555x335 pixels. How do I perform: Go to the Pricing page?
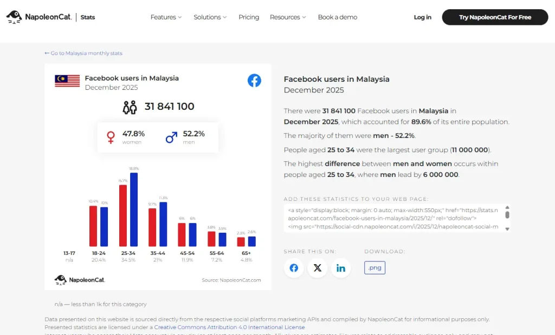249,17
